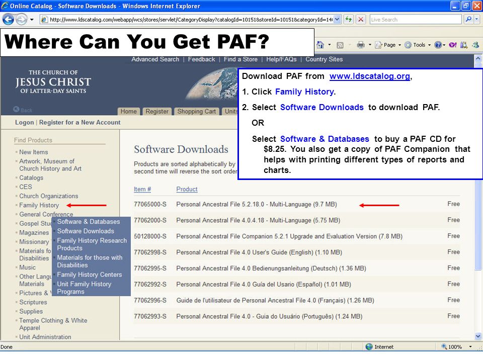483x362 pixels.
Task: Click the green Refresh arrows icon
Action: click(348, 20)
